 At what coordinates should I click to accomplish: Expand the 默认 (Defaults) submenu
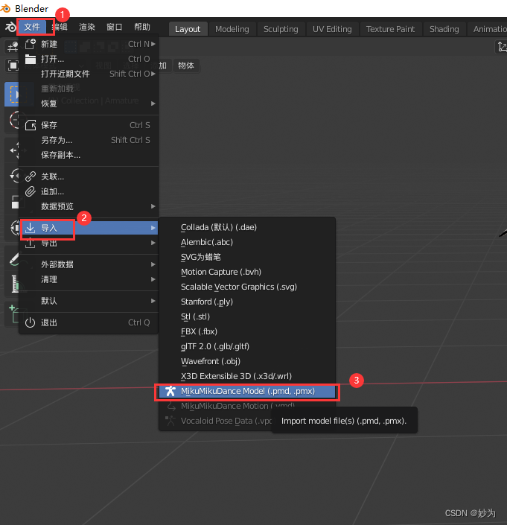[x=89, y=301]
